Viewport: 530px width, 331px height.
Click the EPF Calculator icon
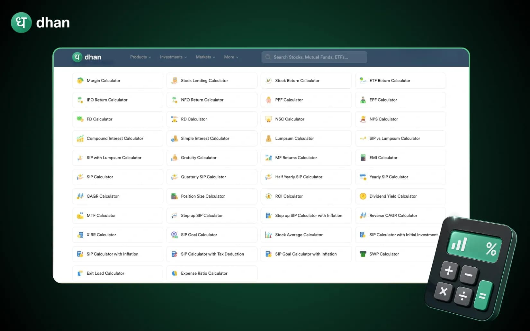[363, 100]
